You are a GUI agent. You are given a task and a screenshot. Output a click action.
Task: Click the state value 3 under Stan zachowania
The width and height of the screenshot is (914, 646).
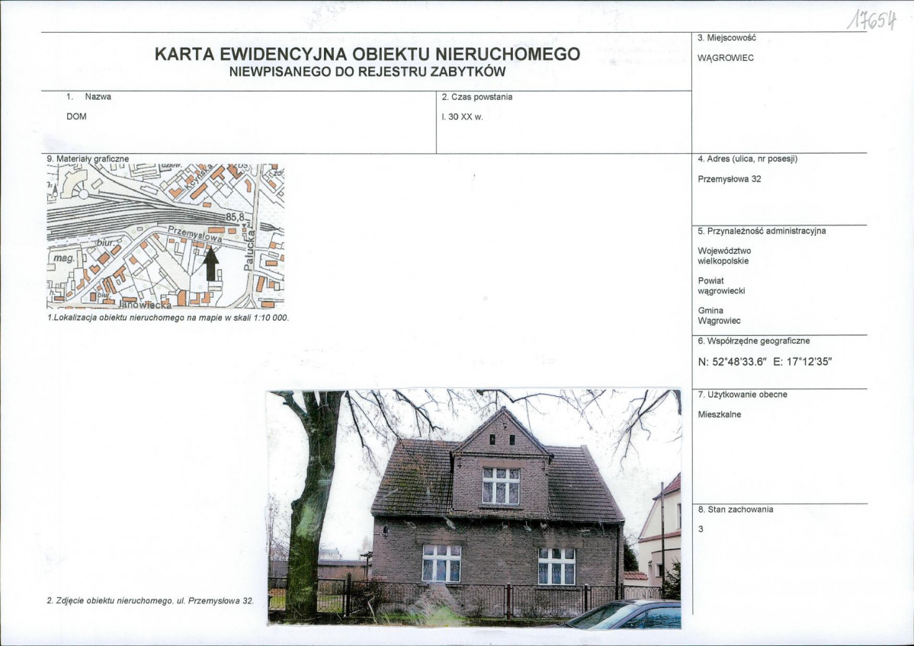click(699, 529)
